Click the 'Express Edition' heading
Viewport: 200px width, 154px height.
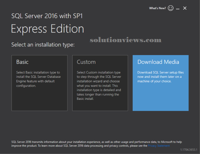[47, 29]
